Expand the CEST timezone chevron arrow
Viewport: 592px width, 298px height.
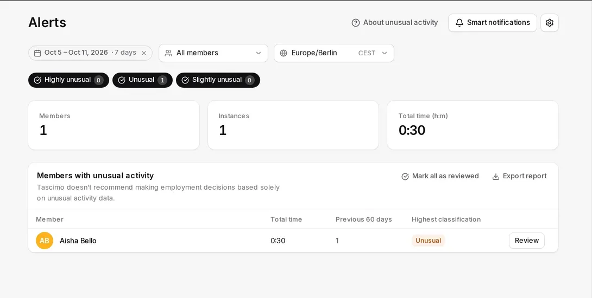(x=385, y=53)
